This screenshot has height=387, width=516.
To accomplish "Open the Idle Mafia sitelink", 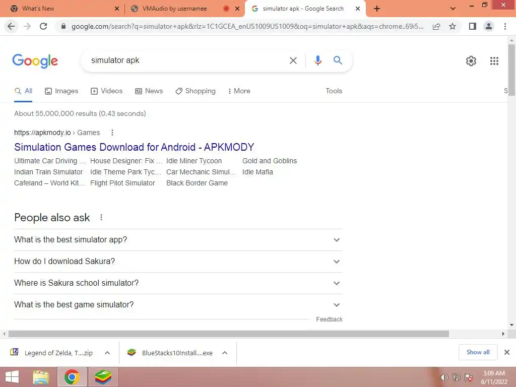I will [257, 172].
